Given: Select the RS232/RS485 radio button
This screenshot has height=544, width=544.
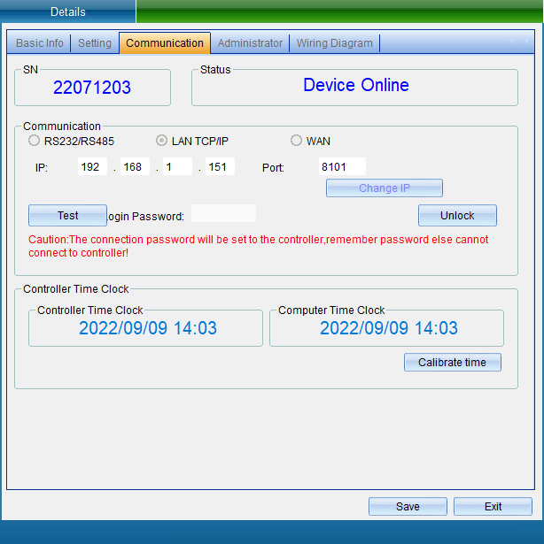Looking at the screenshot, I should tap(35, 141).
